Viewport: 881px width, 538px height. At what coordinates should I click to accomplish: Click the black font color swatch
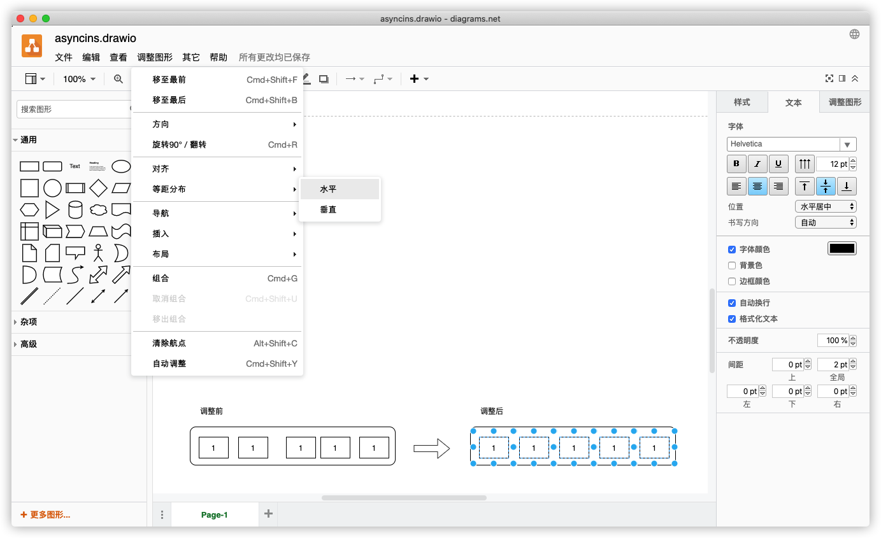(842, 249)
